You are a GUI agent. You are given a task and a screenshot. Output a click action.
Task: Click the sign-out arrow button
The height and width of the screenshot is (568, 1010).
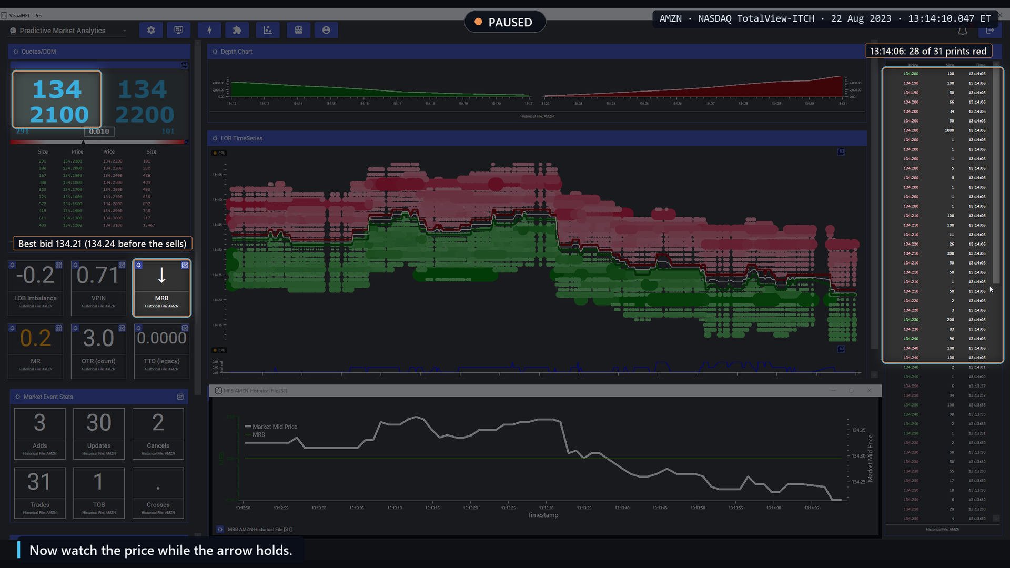tap(990, 31)
